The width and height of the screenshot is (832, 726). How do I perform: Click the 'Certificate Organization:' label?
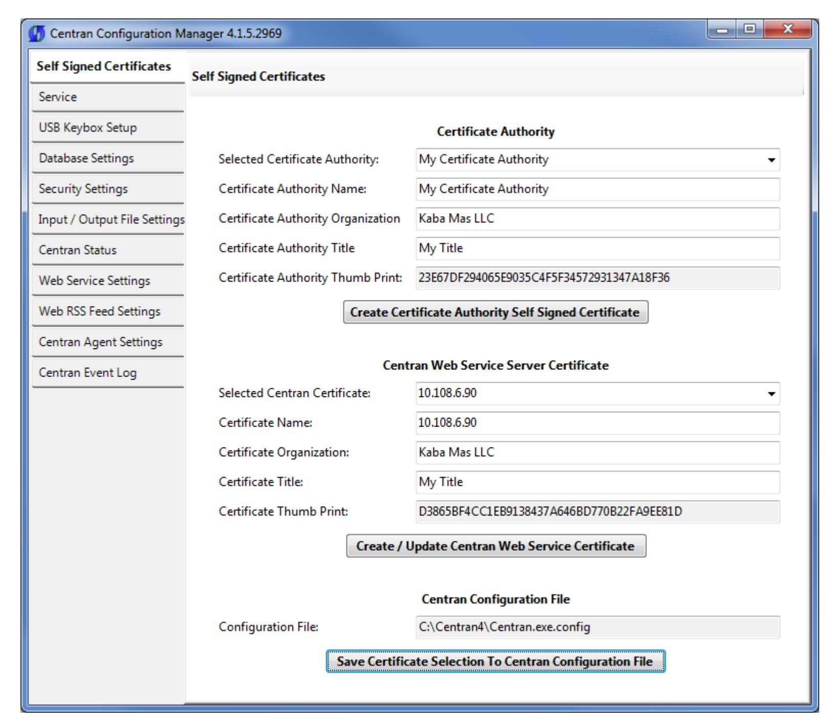[x=284, y=453]
